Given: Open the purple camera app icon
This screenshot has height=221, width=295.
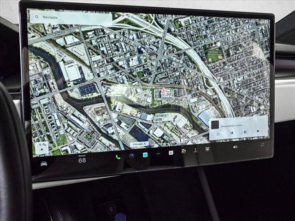Looking at the screenshot, I should pyautogui.click(x=132, y=156).
